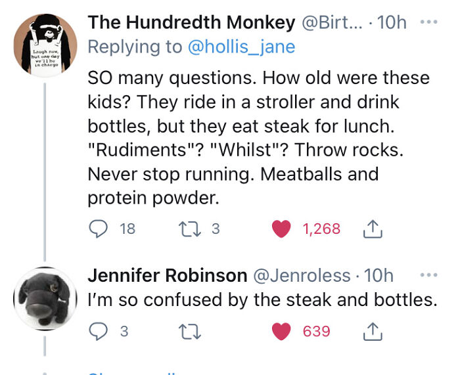This screenshot has height=375, width=460.
Task: Share The Hundredth Monkey's tweet
Action: [x=372, y=229]
